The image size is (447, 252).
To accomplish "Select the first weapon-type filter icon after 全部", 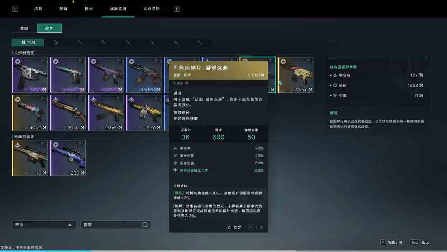I will pos(56,42).
